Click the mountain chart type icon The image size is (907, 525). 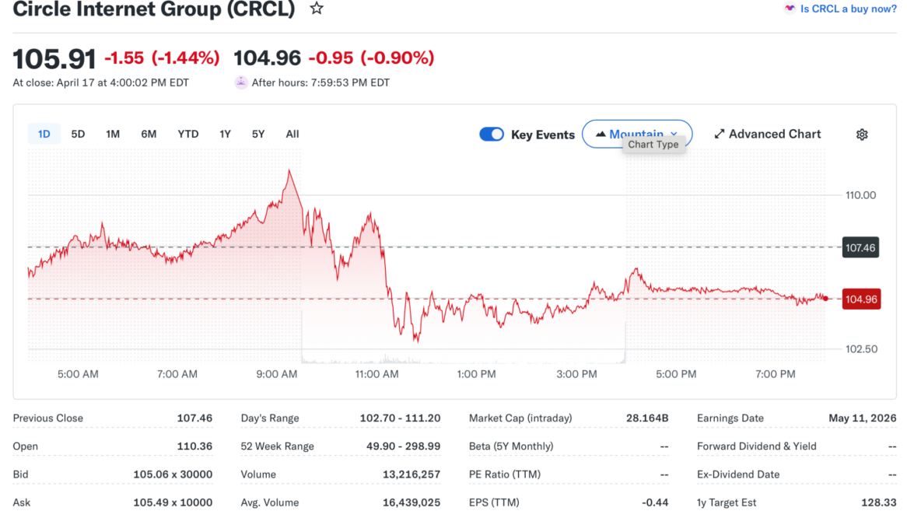601,134
